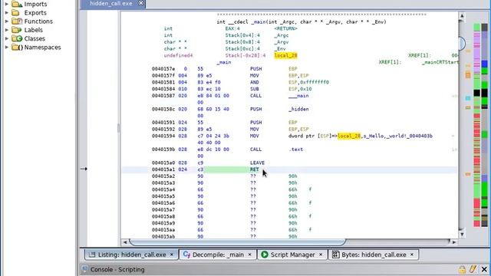Click the _Argv parameter name
This screenshot has width=491, height=276.
282,42
